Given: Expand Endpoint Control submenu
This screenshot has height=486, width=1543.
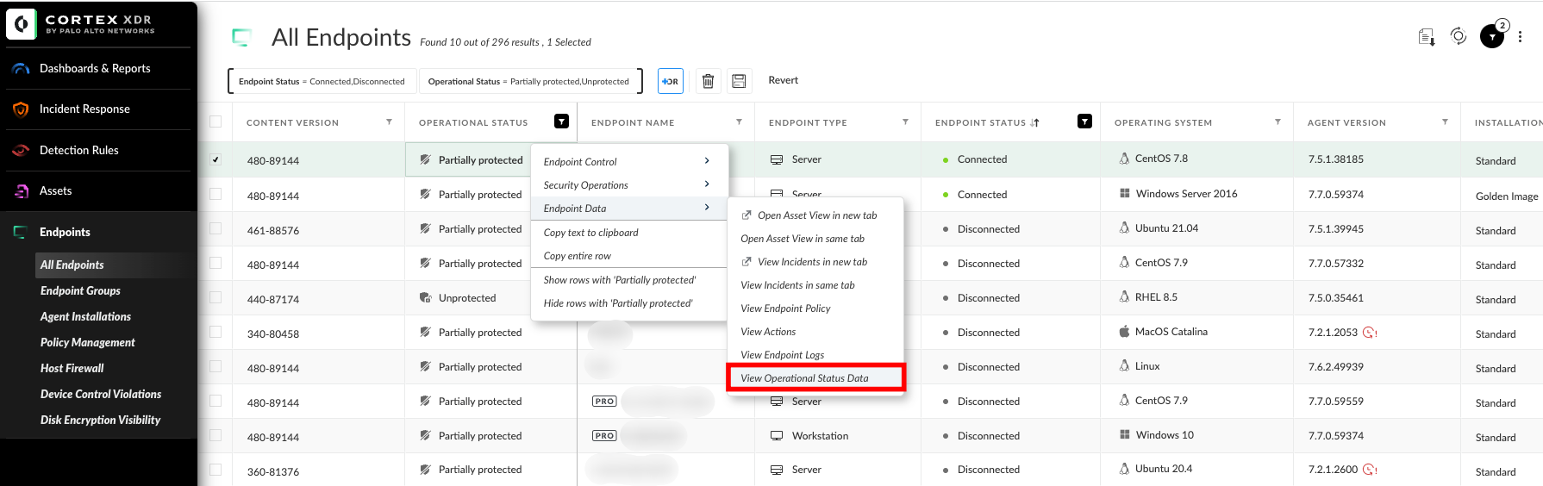Looking at the screenshot, I should tap(627, 161).
